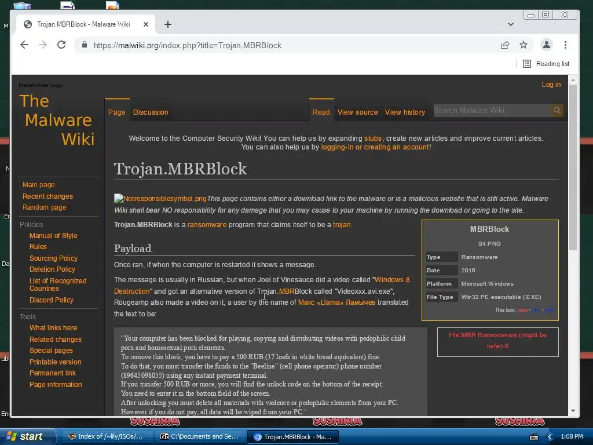The width and height of the screenshot is (593, 445).
Task: Open Manual of Style policy
Action: tap(53, 236)
